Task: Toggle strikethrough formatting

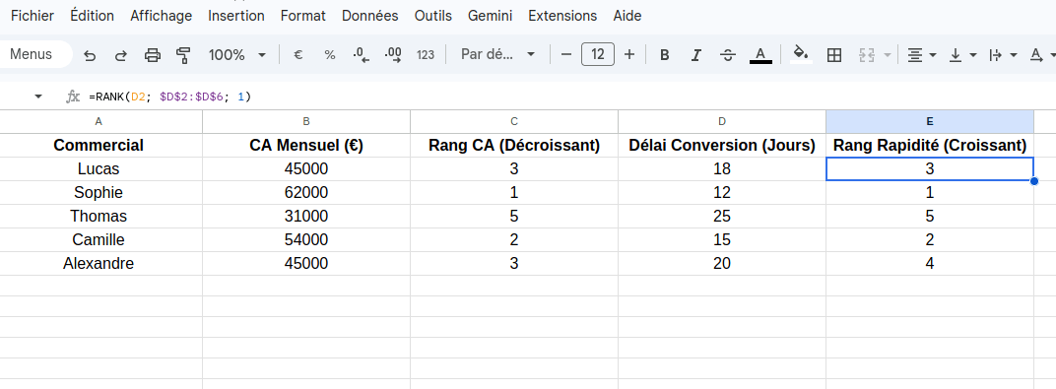Action: coord(728,55)
